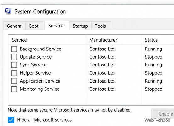Sort by the Status column header
Viewport: 174px width, 126px height.
pos(158,40)
